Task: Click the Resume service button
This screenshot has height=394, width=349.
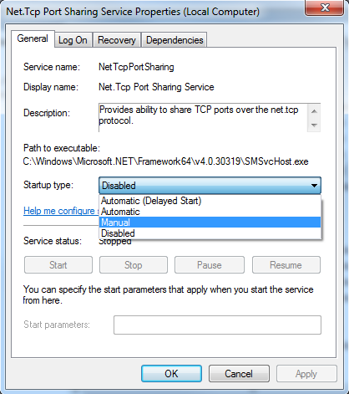Action: point(286,265)
